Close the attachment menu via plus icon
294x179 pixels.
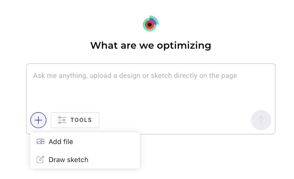click(x=38, y=120)
